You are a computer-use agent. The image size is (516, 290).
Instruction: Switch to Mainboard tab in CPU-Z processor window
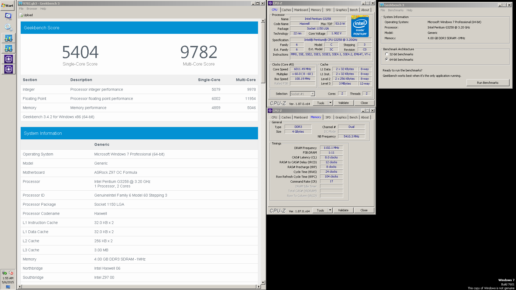[x=301, y=10]
